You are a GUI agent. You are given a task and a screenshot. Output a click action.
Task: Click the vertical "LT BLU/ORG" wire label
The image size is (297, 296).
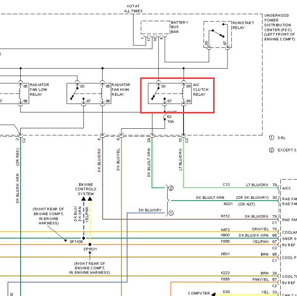[181, 159]
